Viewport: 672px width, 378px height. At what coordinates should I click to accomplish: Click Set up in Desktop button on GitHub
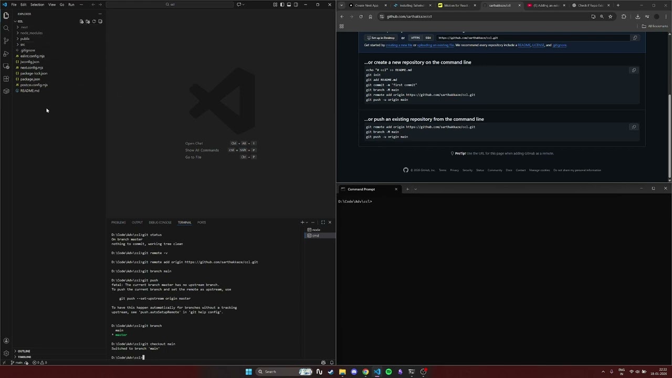tap(381, 38)
